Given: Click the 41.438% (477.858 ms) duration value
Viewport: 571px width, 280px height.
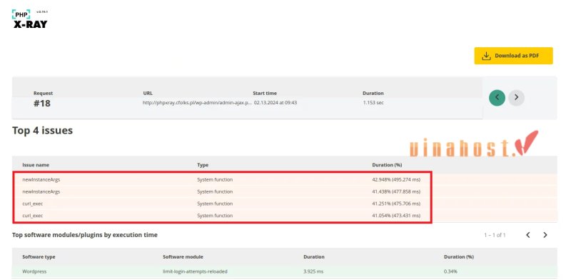Looking at the screenshot, I should (x=396, y=191).
